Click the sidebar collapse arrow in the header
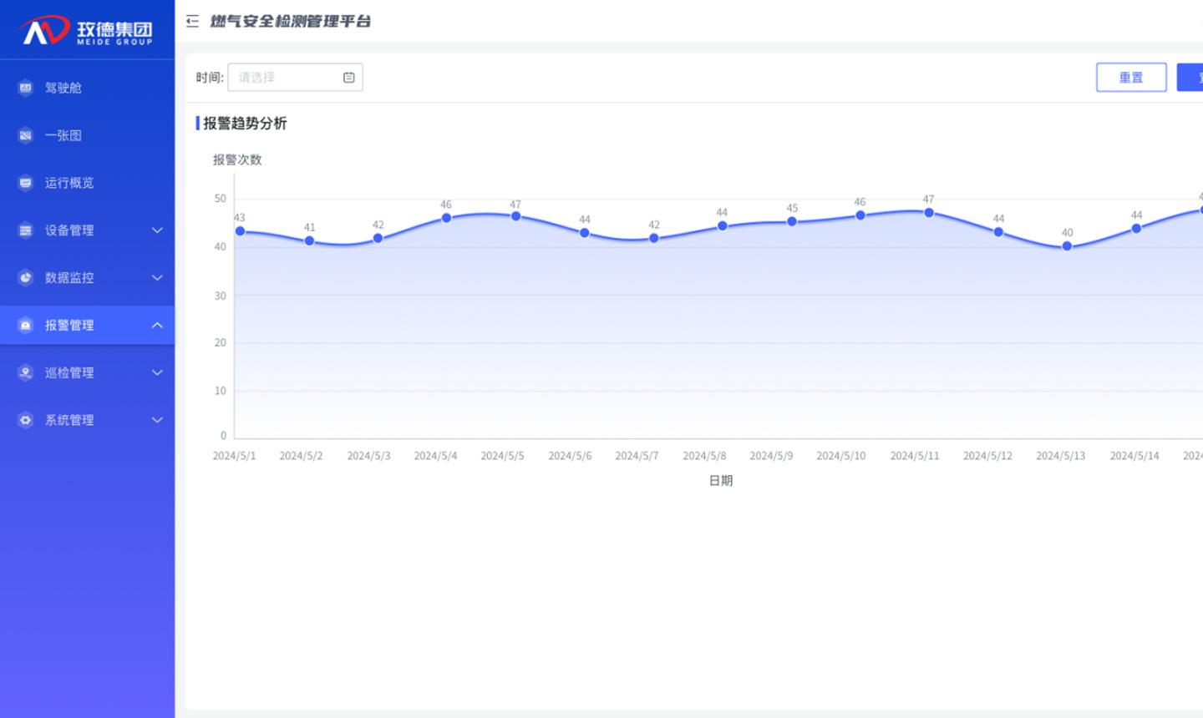Screen dimensions: 1203x718 tap(192, 21)
